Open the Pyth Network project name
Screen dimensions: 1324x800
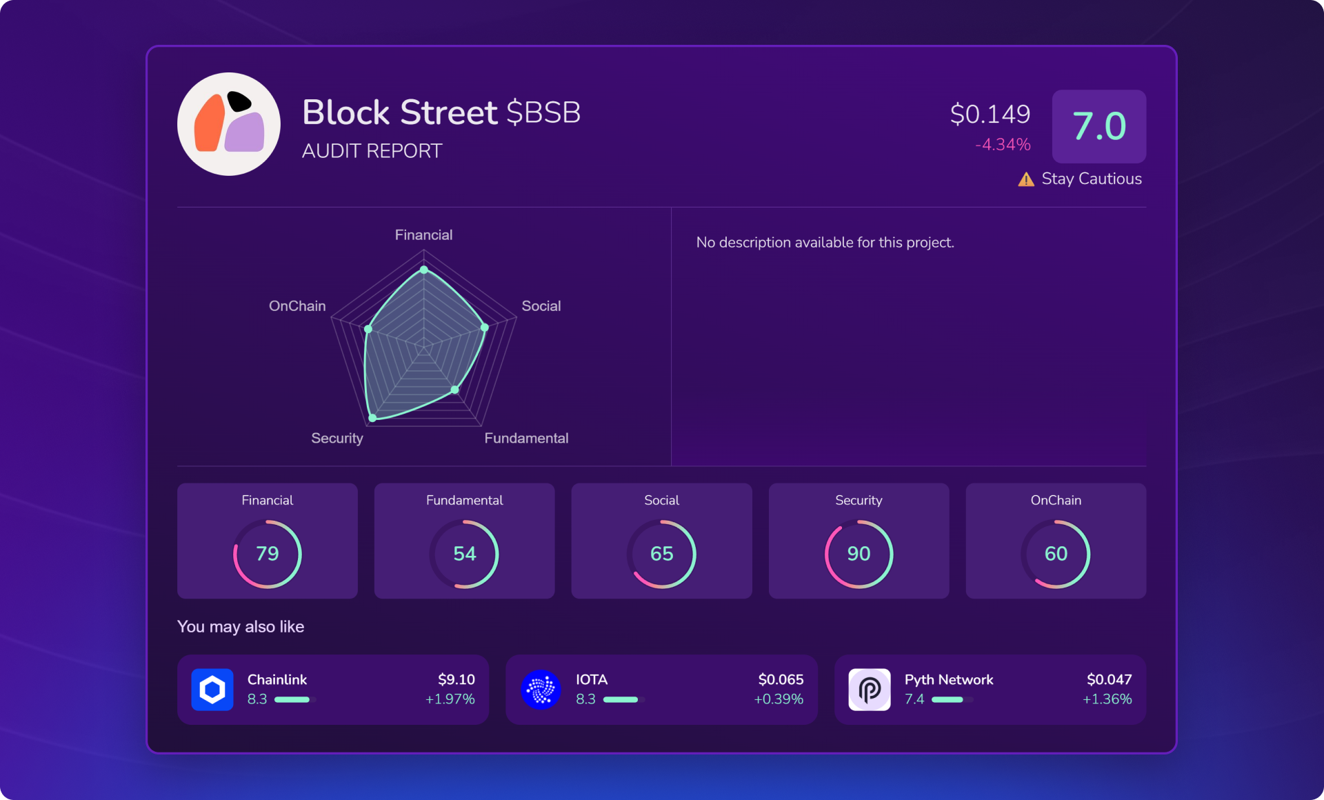coord(948,679)
